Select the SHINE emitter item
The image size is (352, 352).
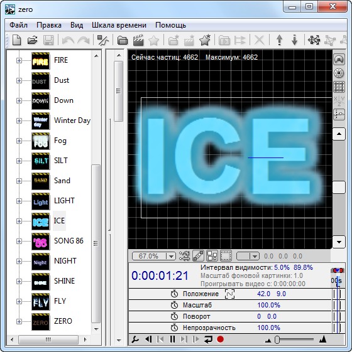click(64, 281)
